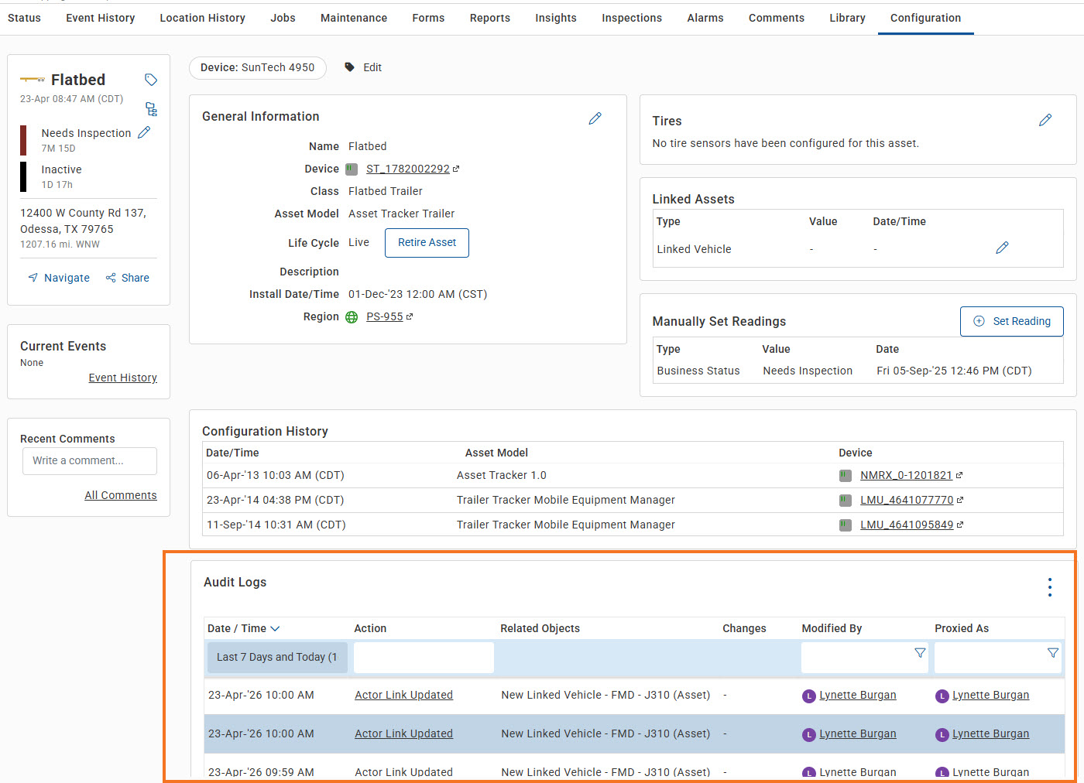Click the plus icon in Set Reading
The width and height of the screenshot is (1084, 783).
[x=979, y=321]
